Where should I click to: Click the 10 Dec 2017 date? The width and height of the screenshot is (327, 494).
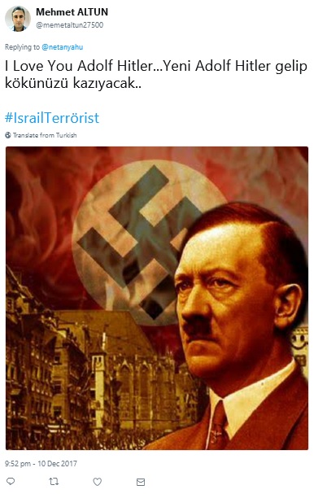(x=57, y=463)
